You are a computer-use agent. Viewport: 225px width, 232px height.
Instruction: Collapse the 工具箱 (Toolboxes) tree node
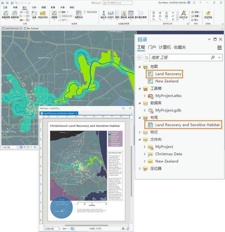coord(139,89)
